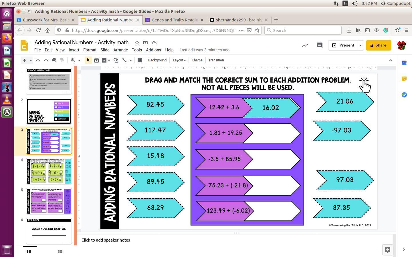412x257 pixels.
Task: Pick the shape tool in toolbar
Action: [116, 60]
